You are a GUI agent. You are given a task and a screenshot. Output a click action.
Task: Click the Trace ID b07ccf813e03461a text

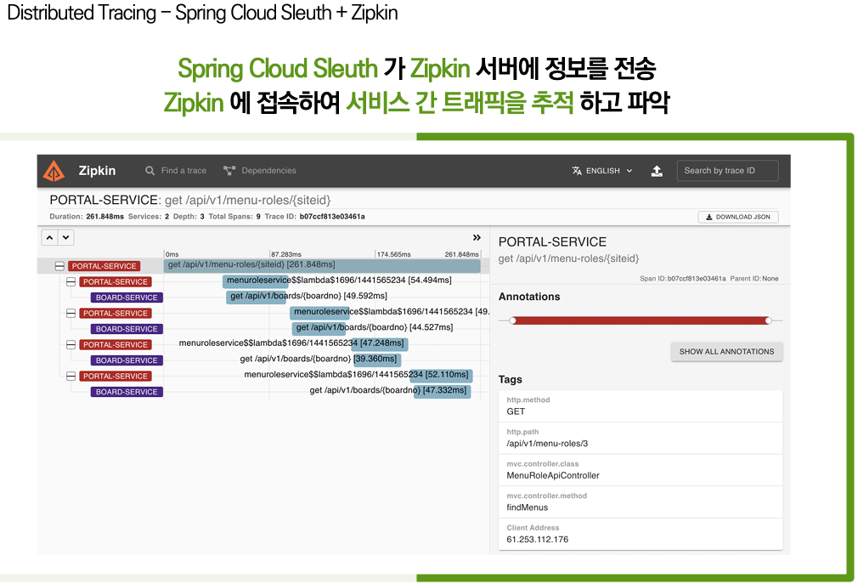332,217
